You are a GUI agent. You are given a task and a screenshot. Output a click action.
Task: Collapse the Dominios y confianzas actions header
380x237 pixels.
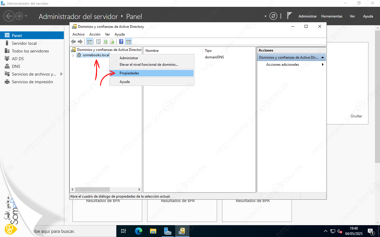tap(322, 57)
